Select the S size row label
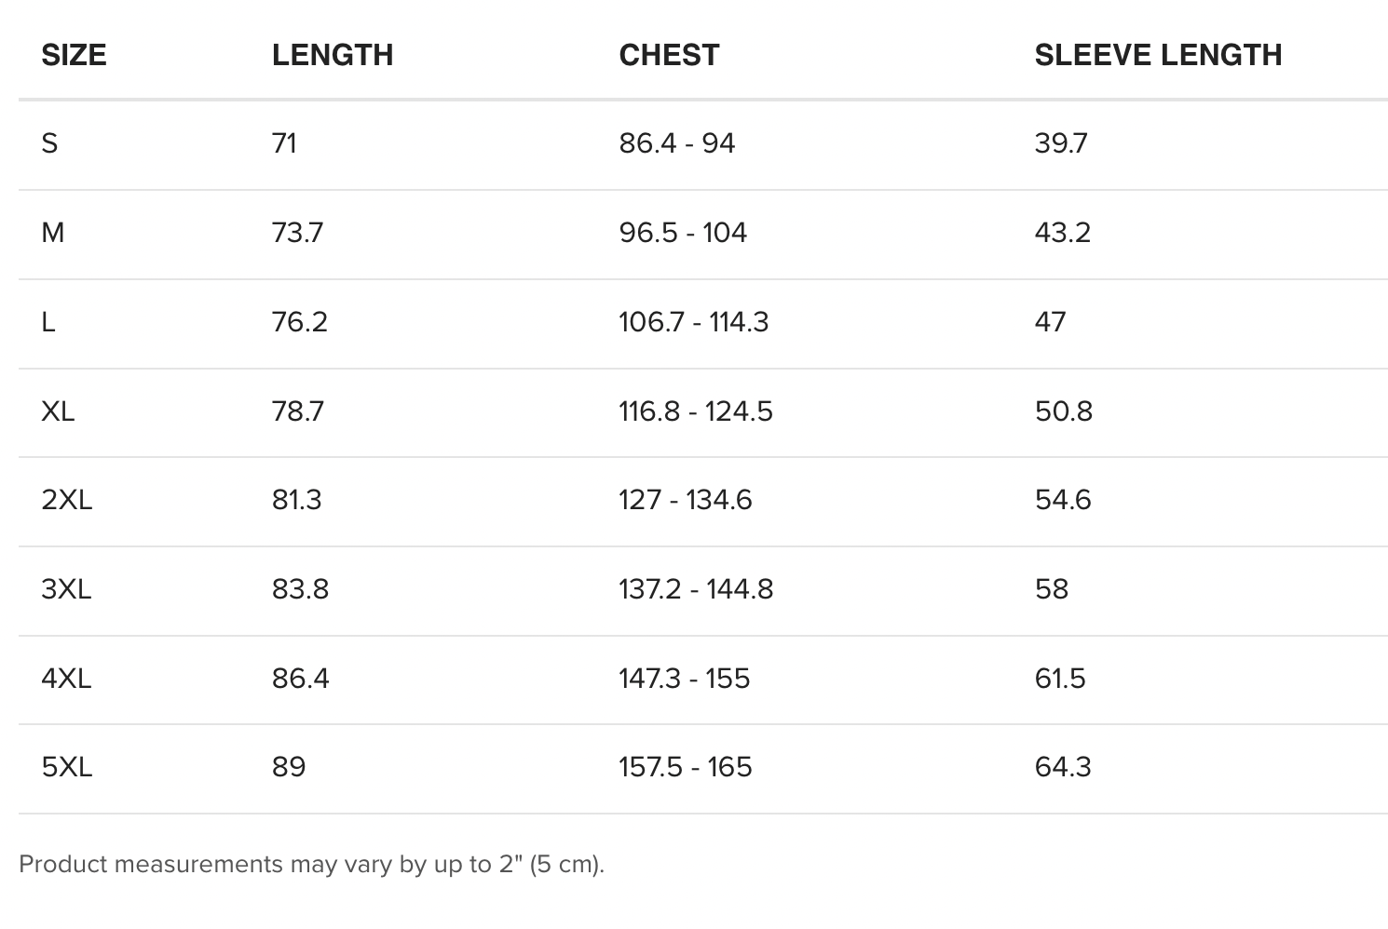The image size is (1388, 929). pos(49,143)
